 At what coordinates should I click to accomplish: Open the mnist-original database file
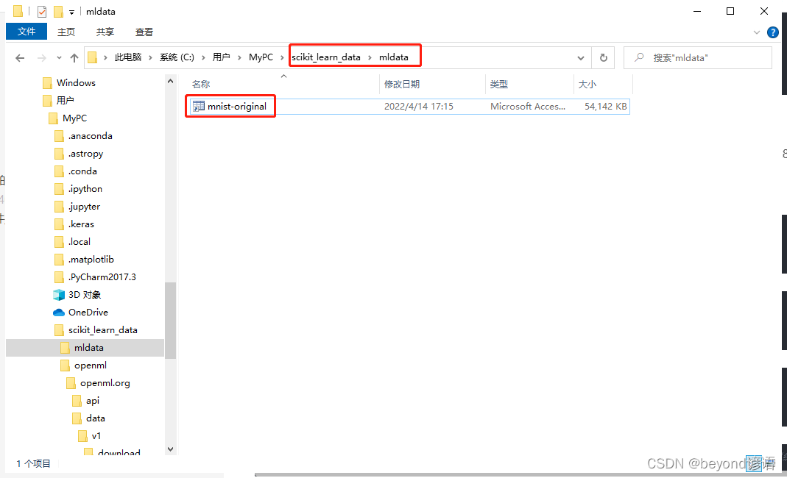(236, 106)
